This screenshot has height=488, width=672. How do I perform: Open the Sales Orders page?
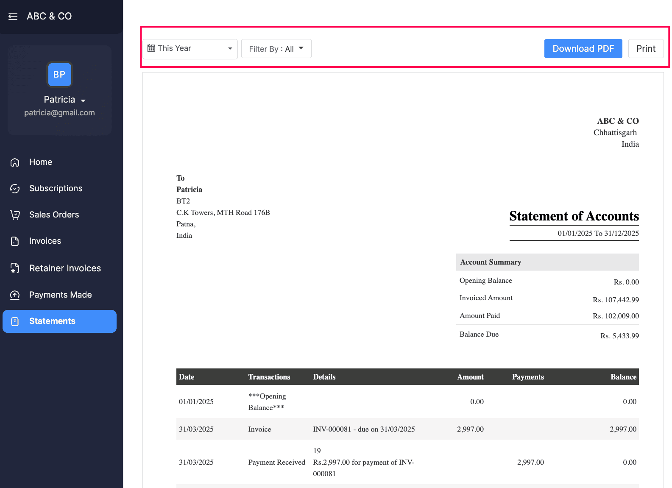54,215
